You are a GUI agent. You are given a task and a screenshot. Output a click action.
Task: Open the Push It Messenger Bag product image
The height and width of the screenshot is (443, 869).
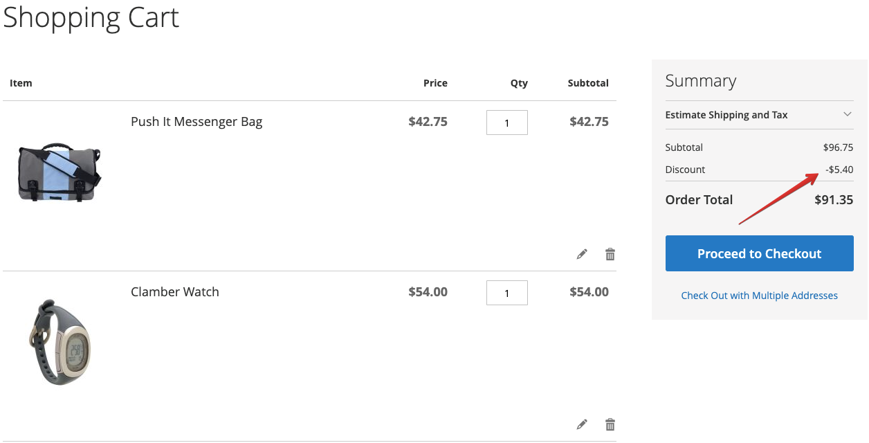coord(60,172)
